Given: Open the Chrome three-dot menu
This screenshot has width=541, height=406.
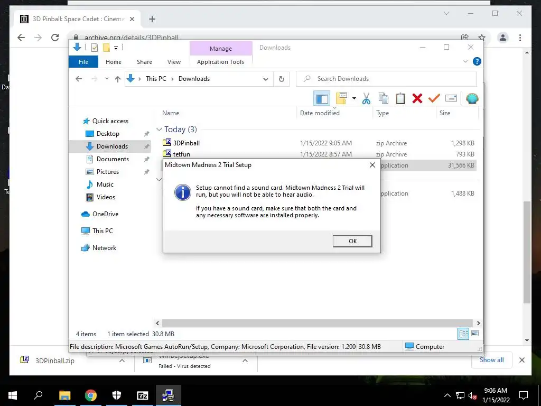Looking at the screenshot, I should (520, 38).
